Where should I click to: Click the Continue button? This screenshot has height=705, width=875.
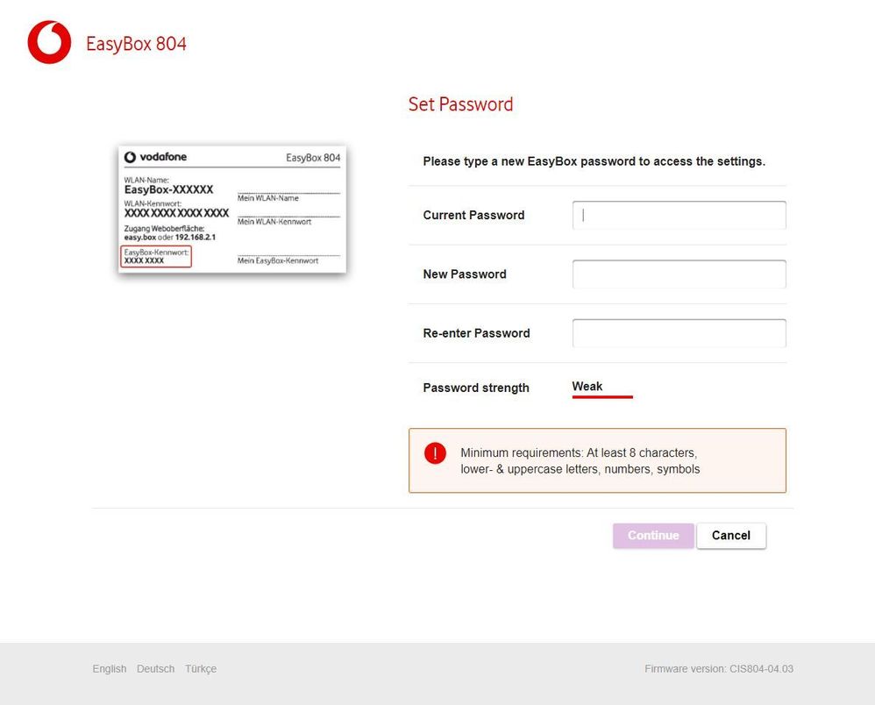pos(653,536)
